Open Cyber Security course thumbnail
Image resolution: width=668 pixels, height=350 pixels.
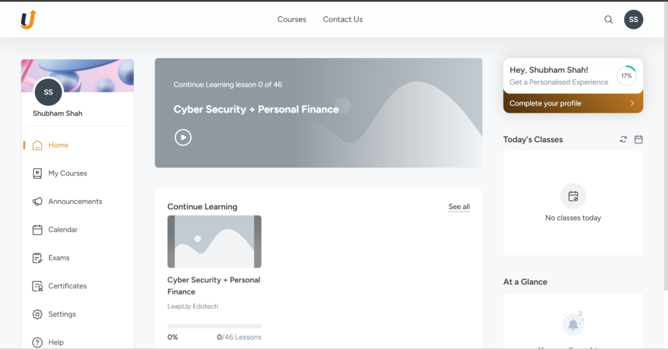coord(214,242)
